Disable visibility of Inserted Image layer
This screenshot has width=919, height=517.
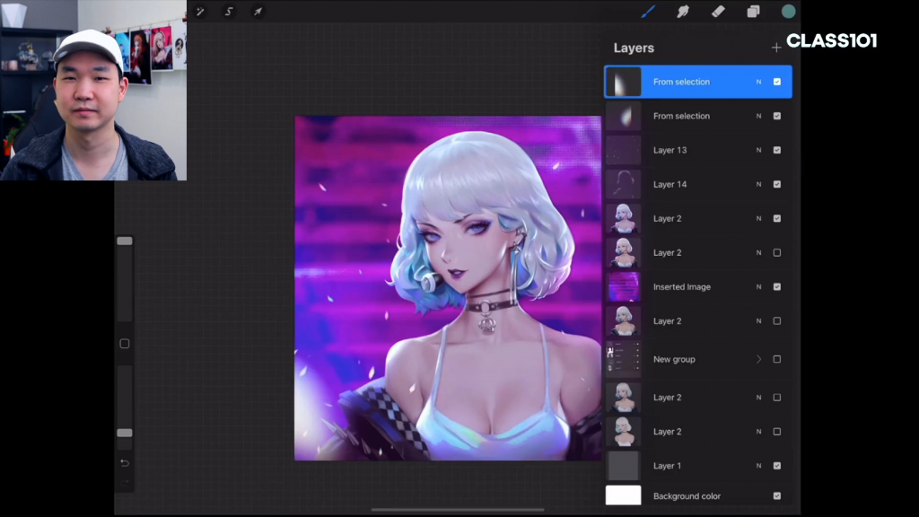tap(776, 286)
